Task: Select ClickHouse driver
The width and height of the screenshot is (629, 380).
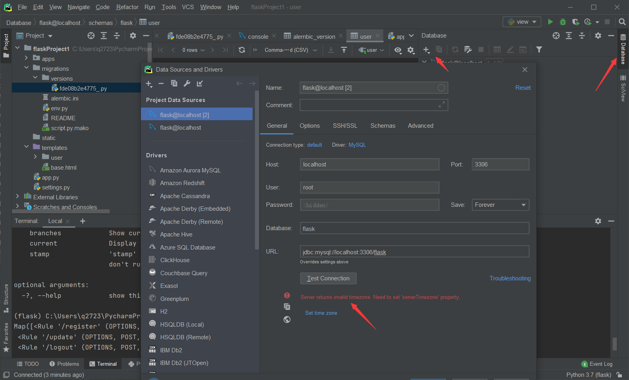Action: point(175,260)
